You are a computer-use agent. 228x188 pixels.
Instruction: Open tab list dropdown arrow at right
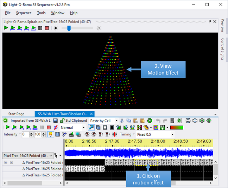point(215,114)
